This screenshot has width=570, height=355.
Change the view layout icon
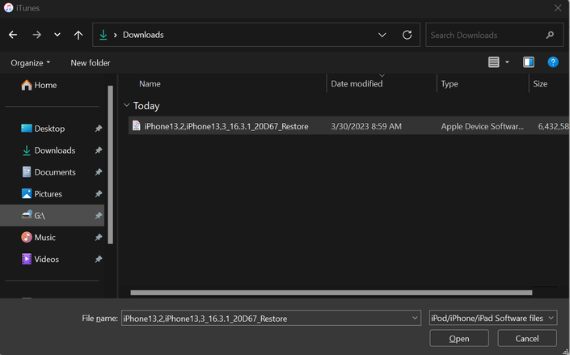pos(494,62)
